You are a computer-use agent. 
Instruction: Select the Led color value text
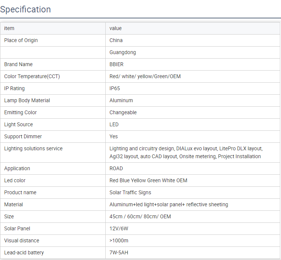point(148,180)
